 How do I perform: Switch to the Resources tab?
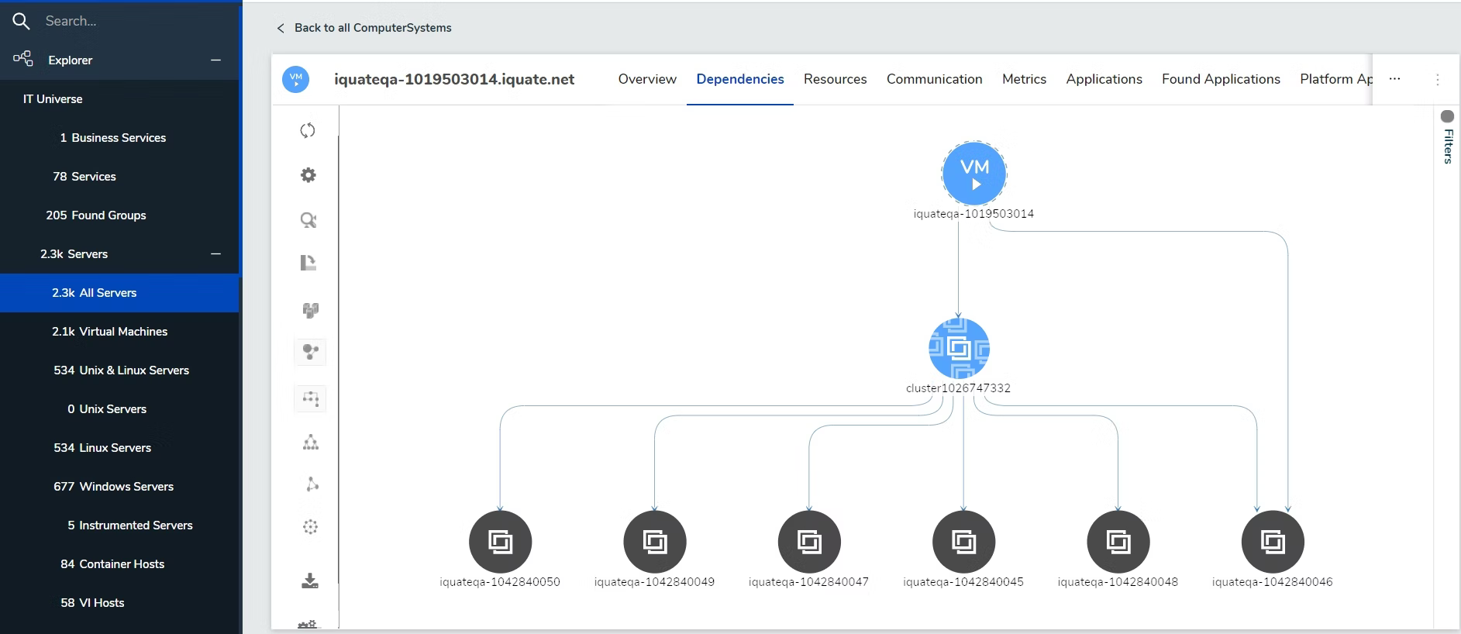[835, 79]
